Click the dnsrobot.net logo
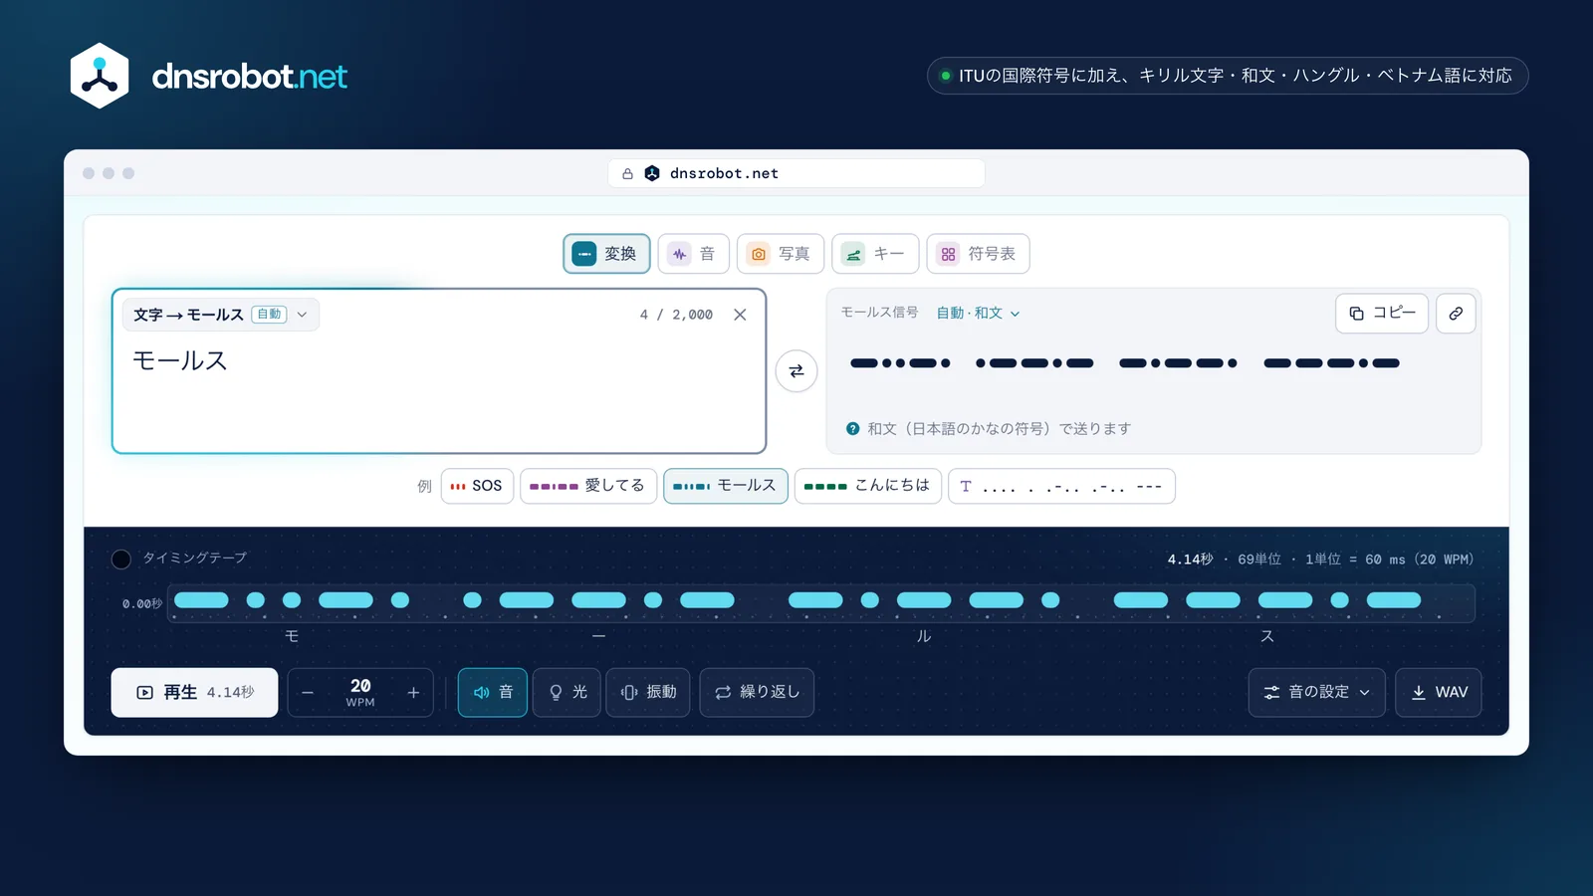Viewport: 1593px width, 896px height. [x=209, y=76]
